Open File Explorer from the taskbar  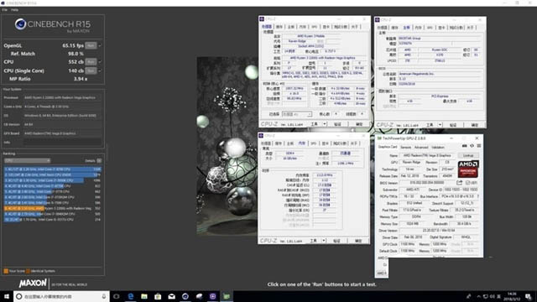point(144,296)
